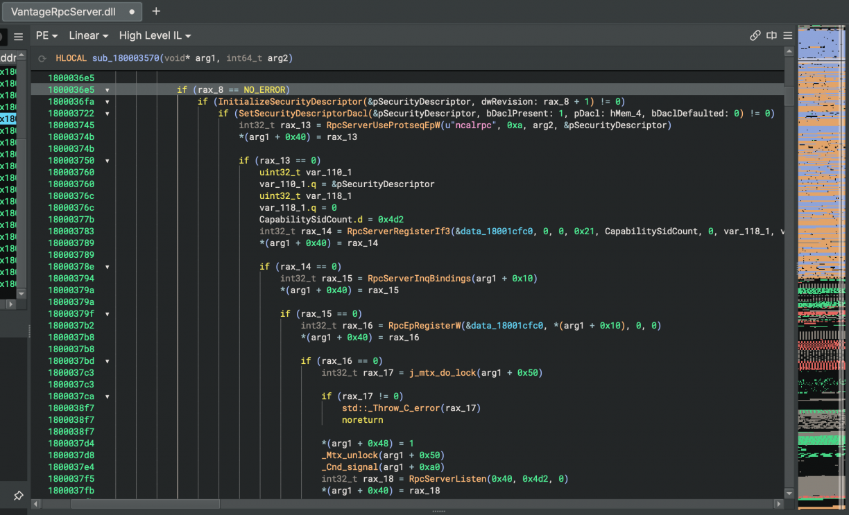The height and width of the screenshot is (515, 849).
Task: Open the sidebar hamburger menu on the left
Action: tap(18, 37)
